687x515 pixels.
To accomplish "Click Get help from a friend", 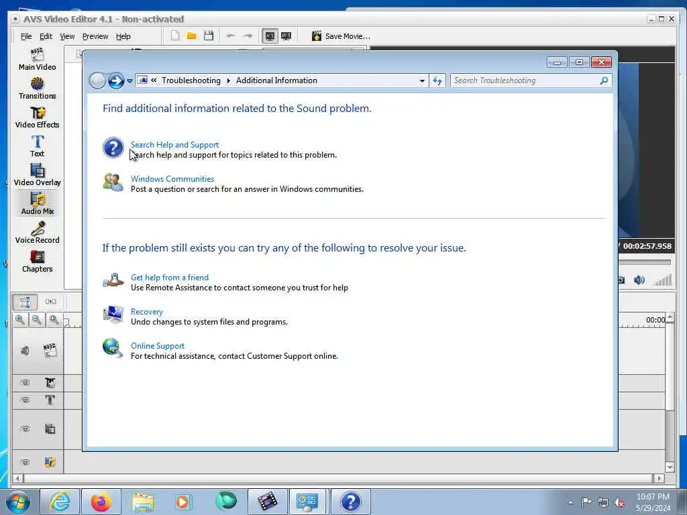I will (170, 277).
